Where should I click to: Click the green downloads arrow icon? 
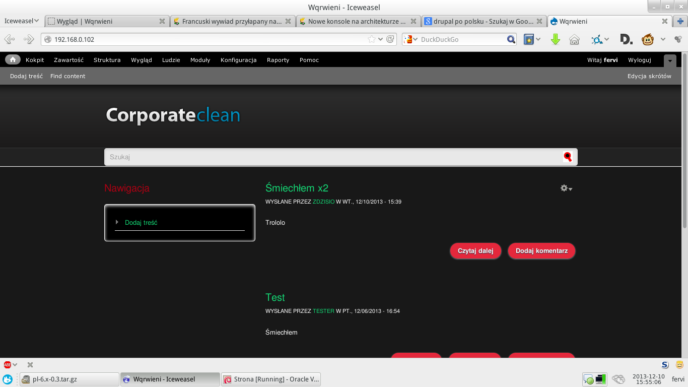coord(556,39)
